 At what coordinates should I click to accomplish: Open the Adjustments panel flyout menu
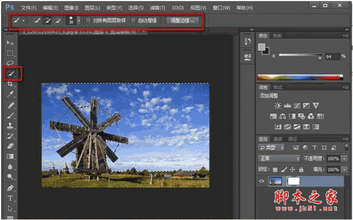pos(346,87)
